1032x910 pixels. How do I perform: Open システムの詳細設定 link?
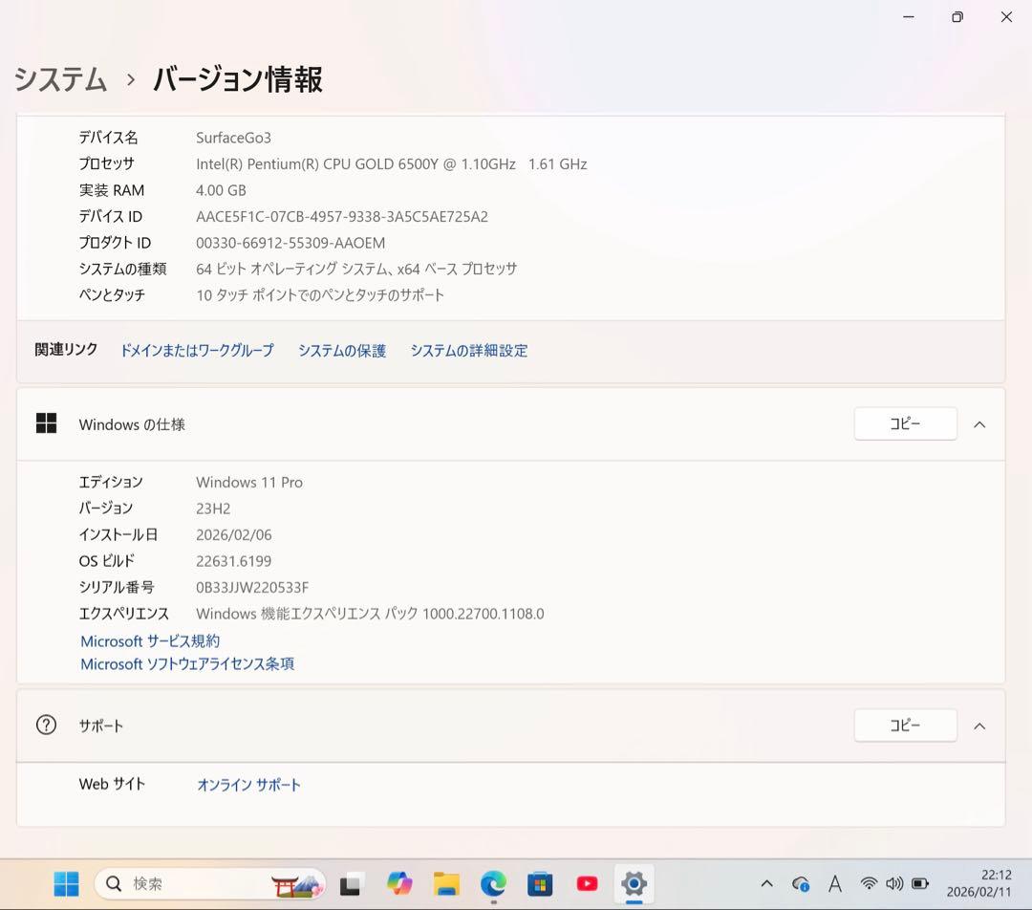coord(469,350)
